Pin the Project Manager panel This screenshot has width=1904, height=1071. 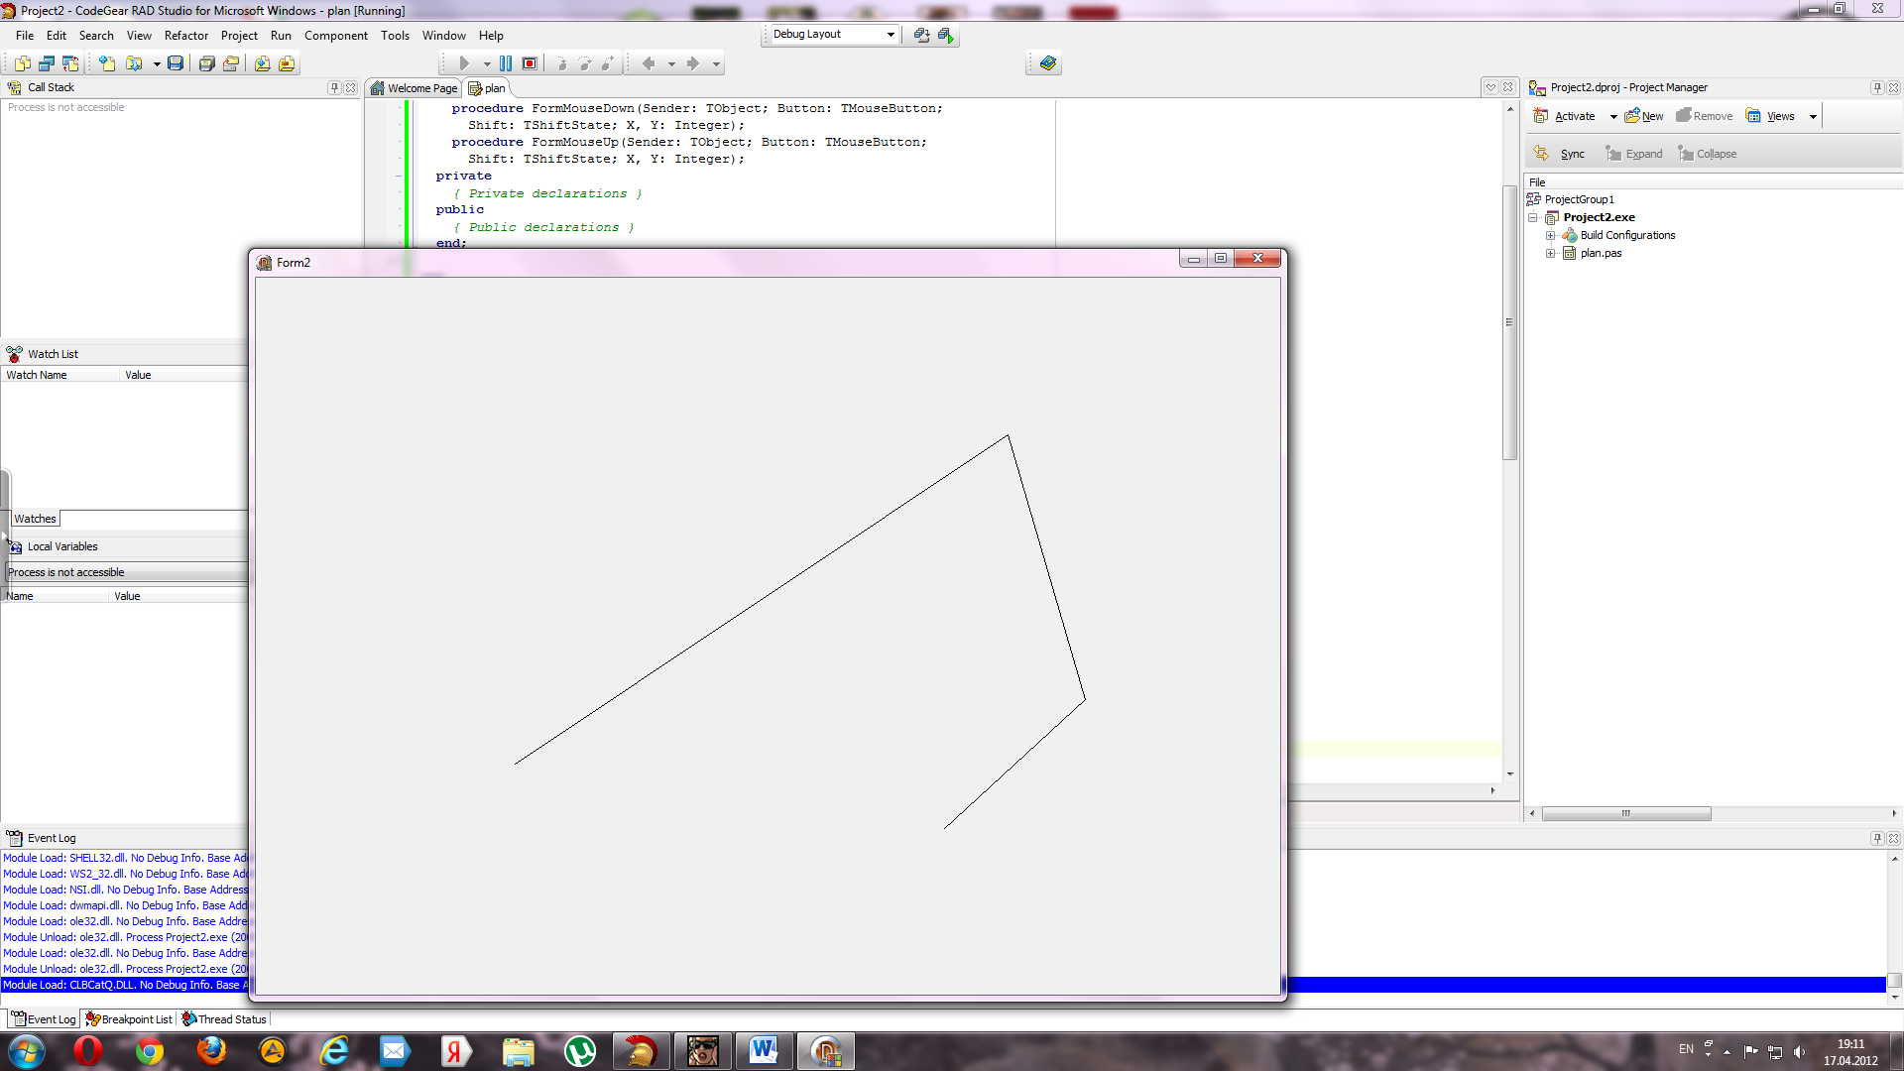tap(1877, 87)
